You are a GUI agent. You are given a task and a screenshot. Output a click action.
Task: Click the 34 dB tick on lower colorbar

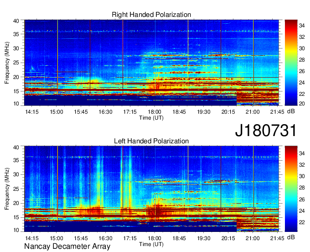point(302,153)
